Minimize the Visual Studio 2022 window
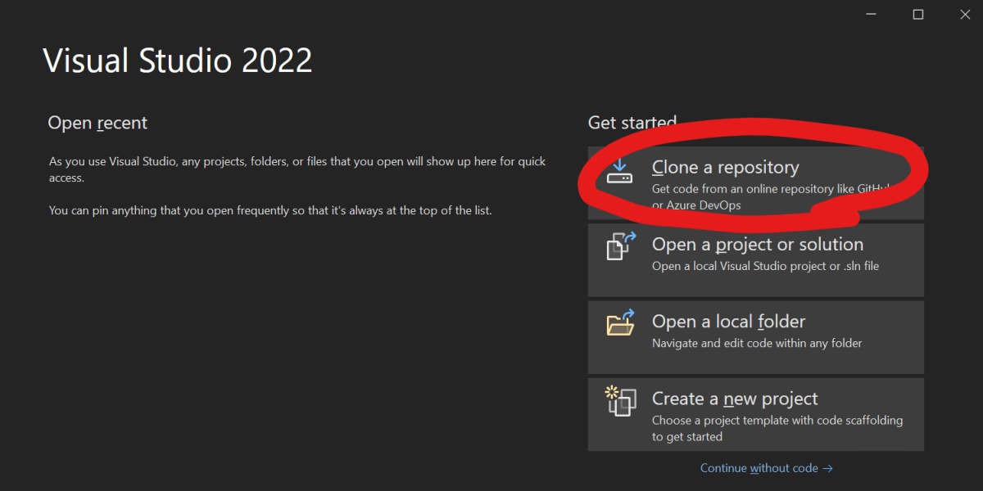The height and width of the screenshot is (491, 983). pos(870,15)
